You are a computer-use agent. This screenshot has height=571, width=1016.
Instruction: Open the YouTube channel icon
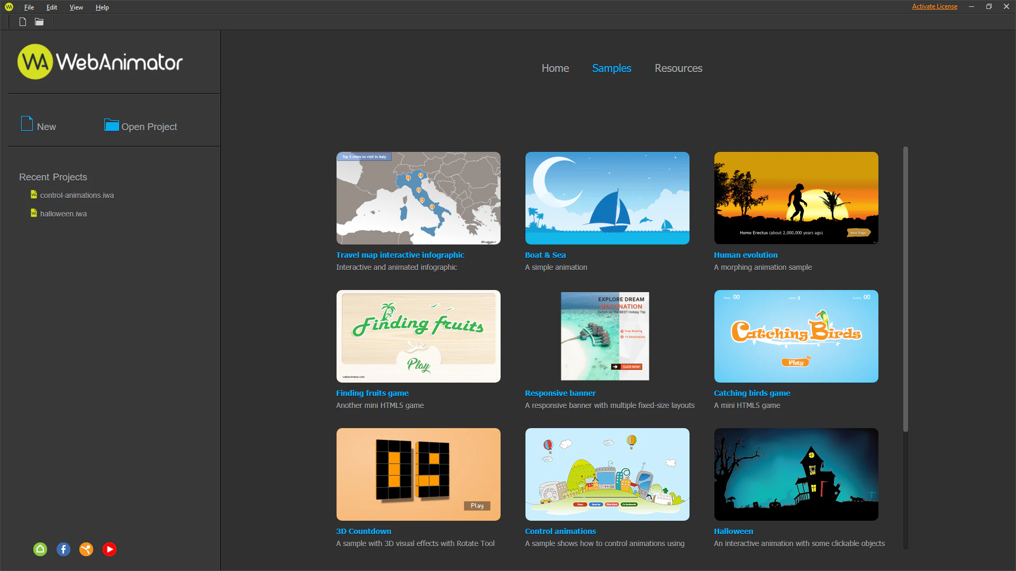(110, 549)
